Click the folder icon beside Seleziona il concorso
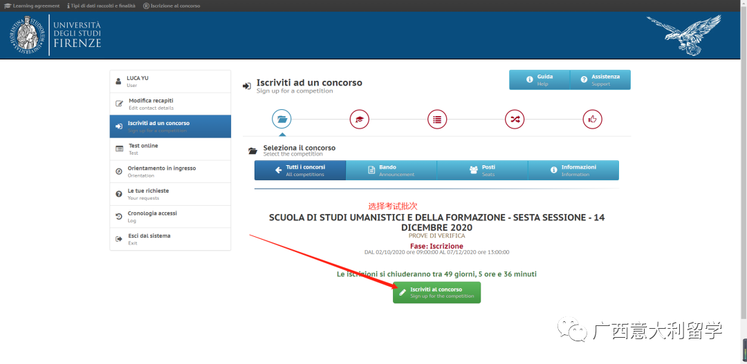 point(252,151)
